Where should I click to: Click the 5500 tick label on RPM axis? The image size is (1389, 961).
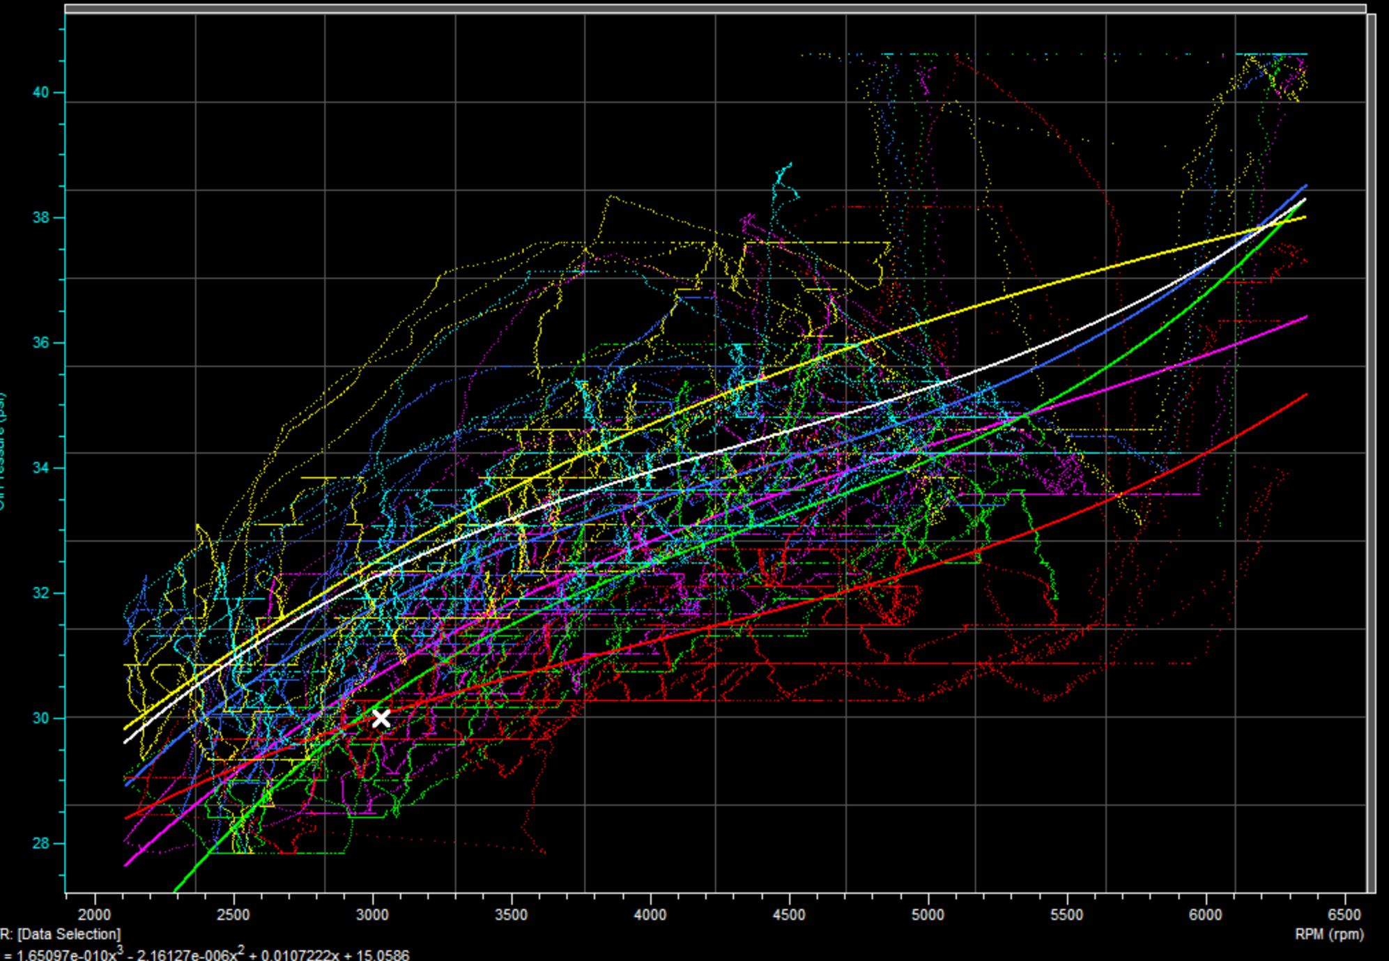pyautogui.click(x=1066, y=915)
